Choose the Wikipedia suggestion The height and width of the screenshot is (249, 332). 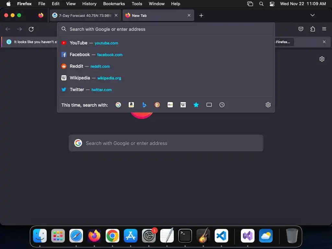pyautogui.click(x=166, y=78)
